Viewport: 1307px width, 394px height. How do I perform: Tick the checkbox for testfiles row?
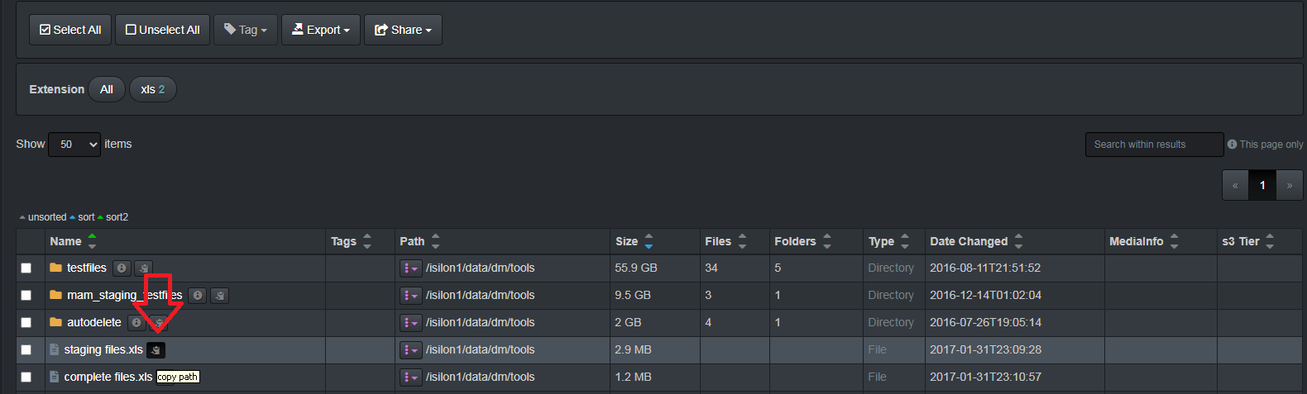[x=26, y=268]
